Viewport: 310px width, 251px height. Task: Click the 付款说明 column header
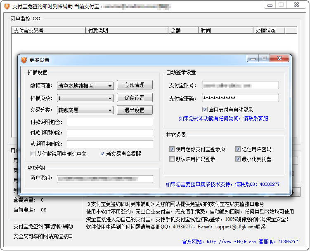coord(127,30)
